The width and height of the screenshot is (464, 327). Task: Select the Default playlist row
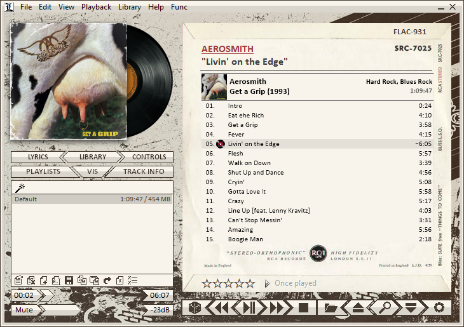click(92, 199)
